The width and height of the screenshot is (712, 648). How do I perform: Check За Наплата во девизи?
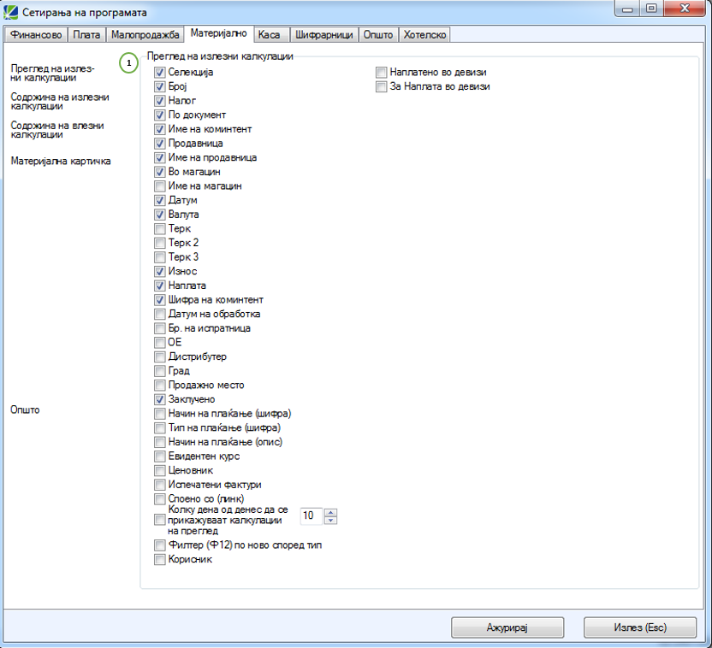382,86
